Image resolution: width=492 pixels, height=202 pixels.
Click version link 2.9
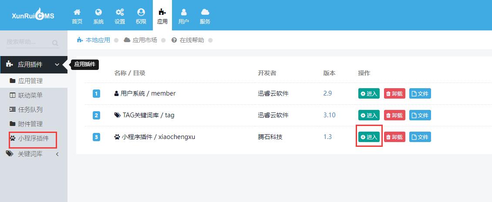pyautogui.click(x=327, y=93)
